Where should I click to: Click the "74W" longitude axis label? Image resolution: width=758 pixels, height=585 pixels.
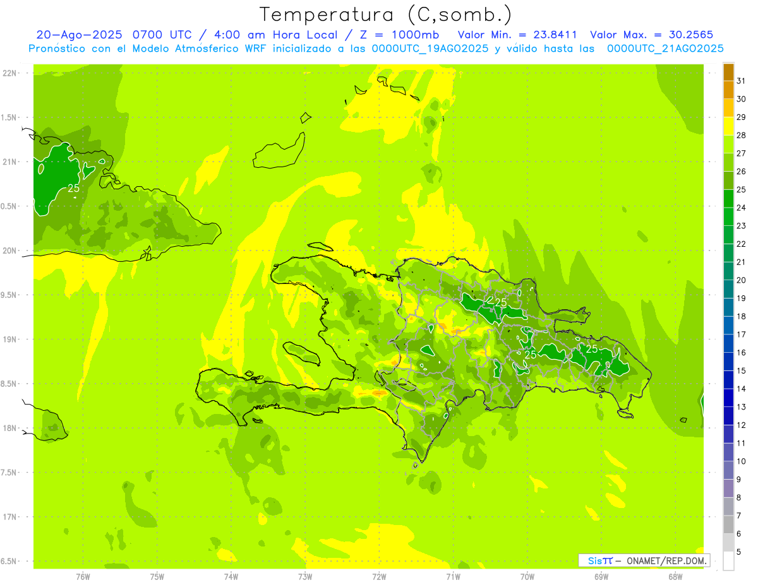(x=231, y=577)
